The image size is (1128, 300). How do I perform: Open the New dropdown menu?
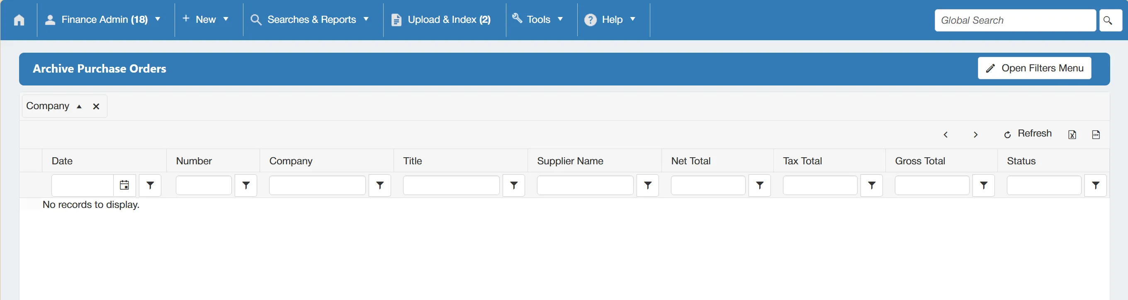[x=206, y=20]
